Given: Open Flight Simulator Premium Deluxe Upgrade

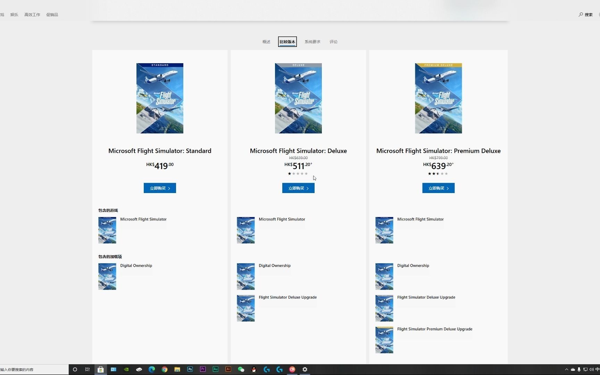Looking at the screenshot, I should pos(435,329).
